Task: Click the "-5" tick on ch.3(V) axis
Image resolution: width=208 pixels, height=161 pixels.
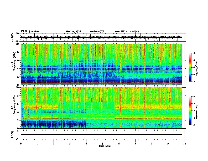Action: (x=18, y=139)
